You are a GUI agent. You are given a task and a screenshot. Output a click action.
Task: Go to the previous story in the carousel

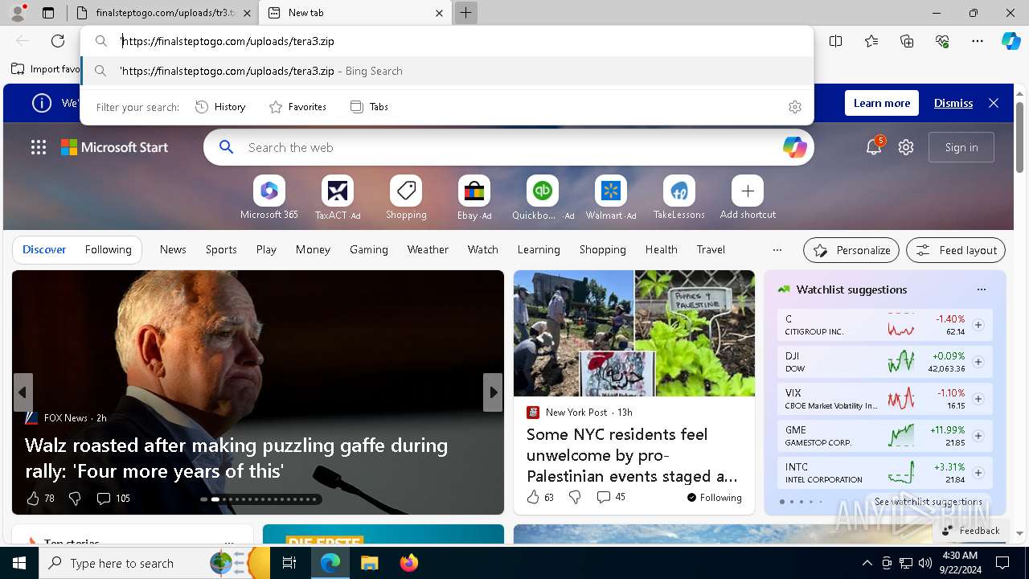pos(23,392)
